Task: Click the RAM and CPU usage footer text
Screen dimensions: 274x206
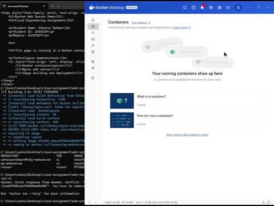Action: [x=119, y=203]
